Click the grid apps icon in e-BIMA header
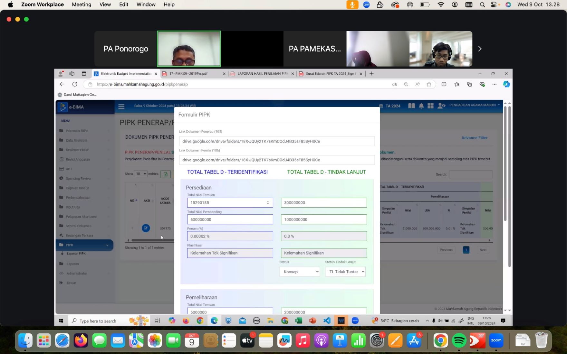Viewport: 567px width, 354px height. pyautogui.click(x=430, y=106)
